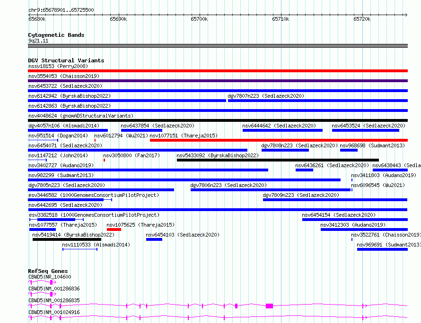Click the 9q21.11 cytogenetic band bar
This screenshot has height=323, width=421.
[x=218, y=46]
